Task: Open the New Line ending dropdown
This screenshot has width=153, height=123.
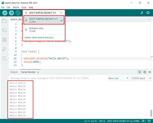Action: coord(118,78)
